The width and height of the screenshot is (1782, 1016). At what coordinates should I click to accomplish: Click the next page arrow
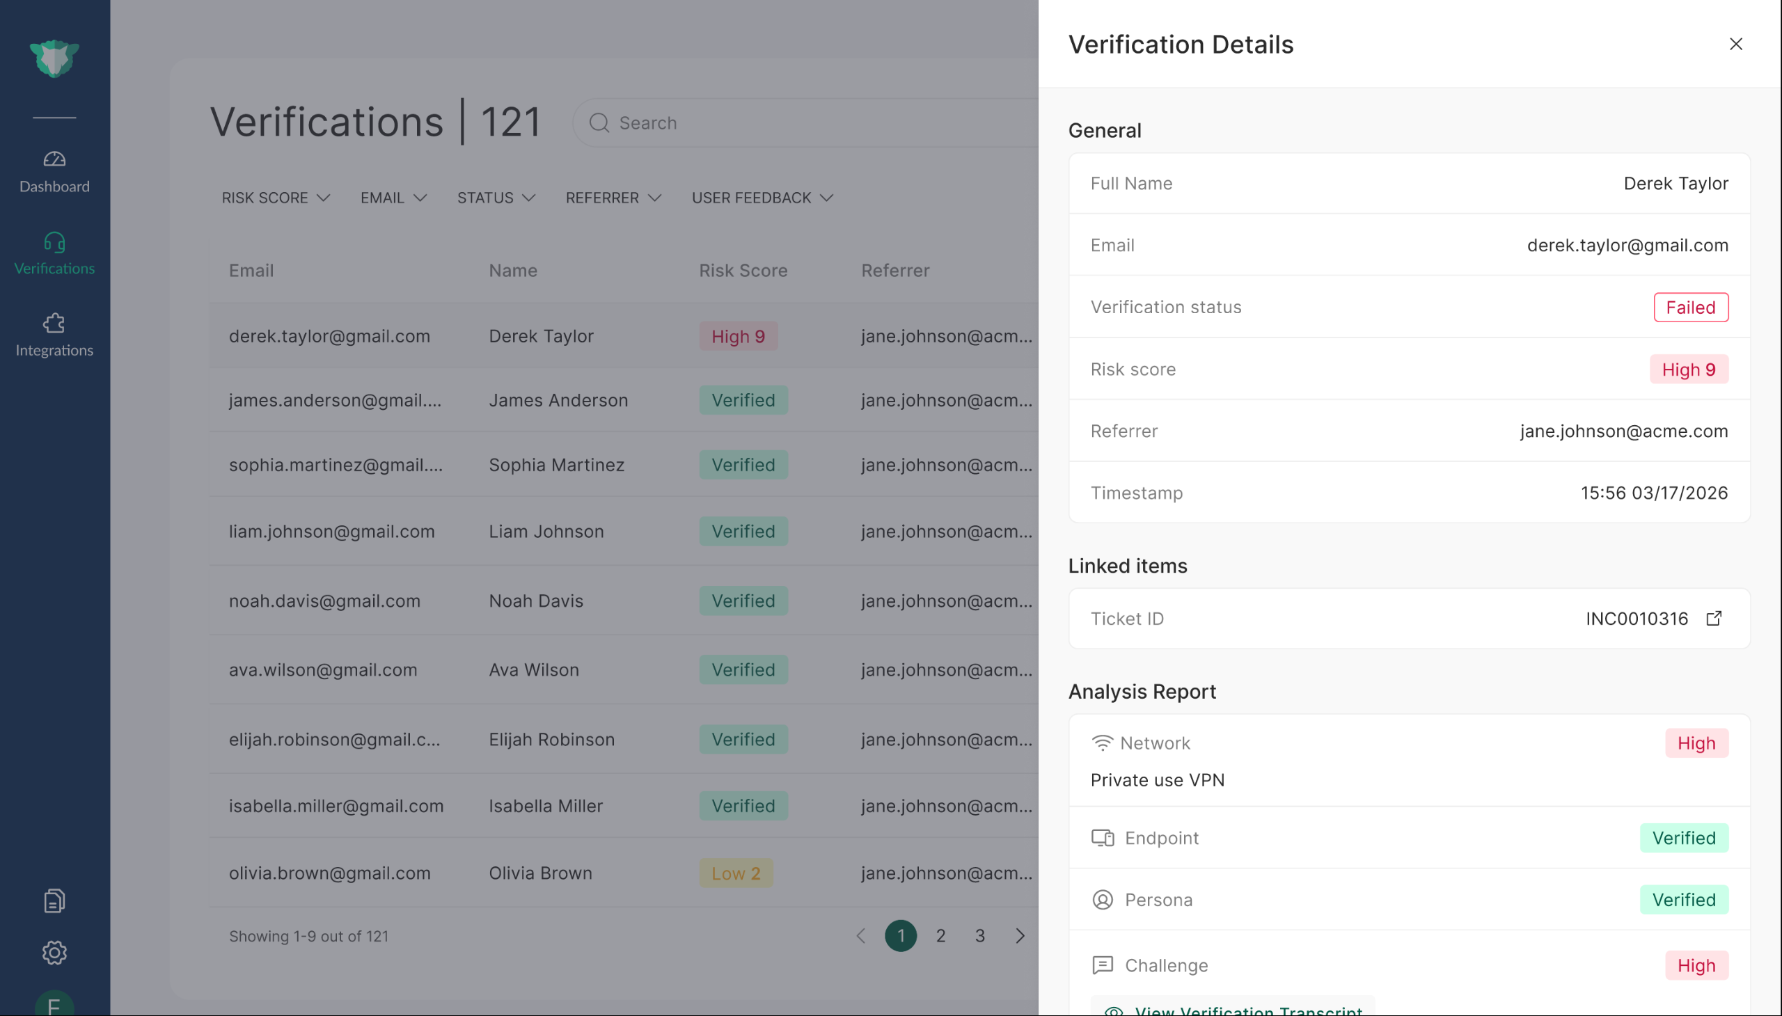[x=1020, y=936]
